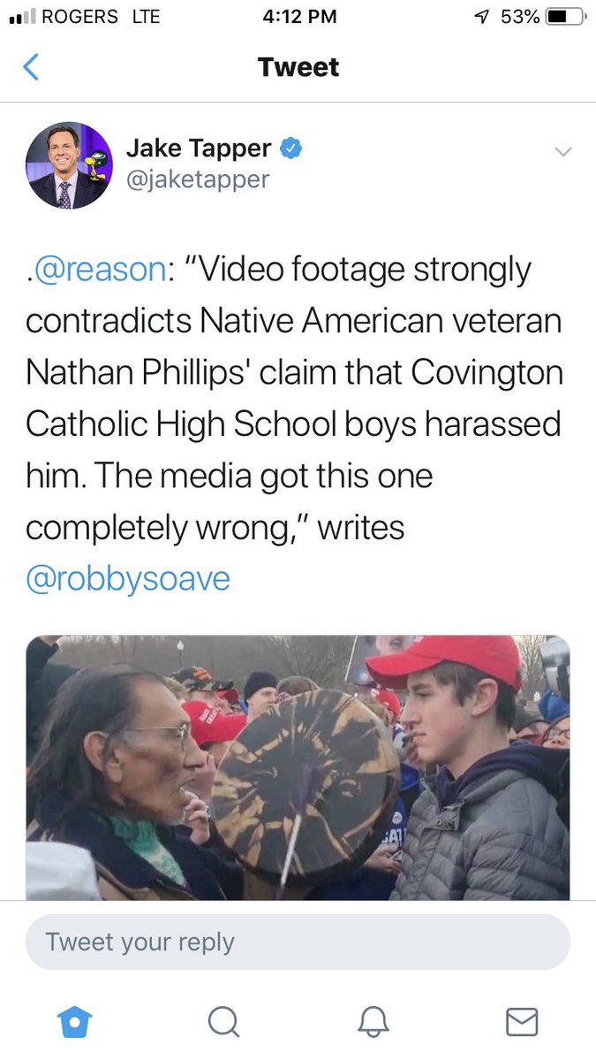
Task: Expand the tweet options chevron
Action: pyautogui.click(x=562, y=152)
